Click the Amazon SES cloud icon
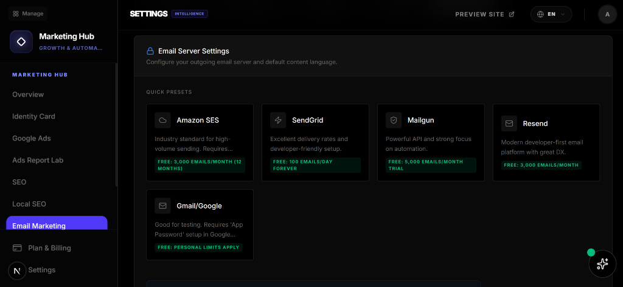The height and width of the screenshot is (287, 623). click(162, 120)
